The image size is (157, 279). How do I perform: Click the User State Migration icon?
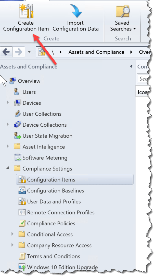(x=18, y=136)
